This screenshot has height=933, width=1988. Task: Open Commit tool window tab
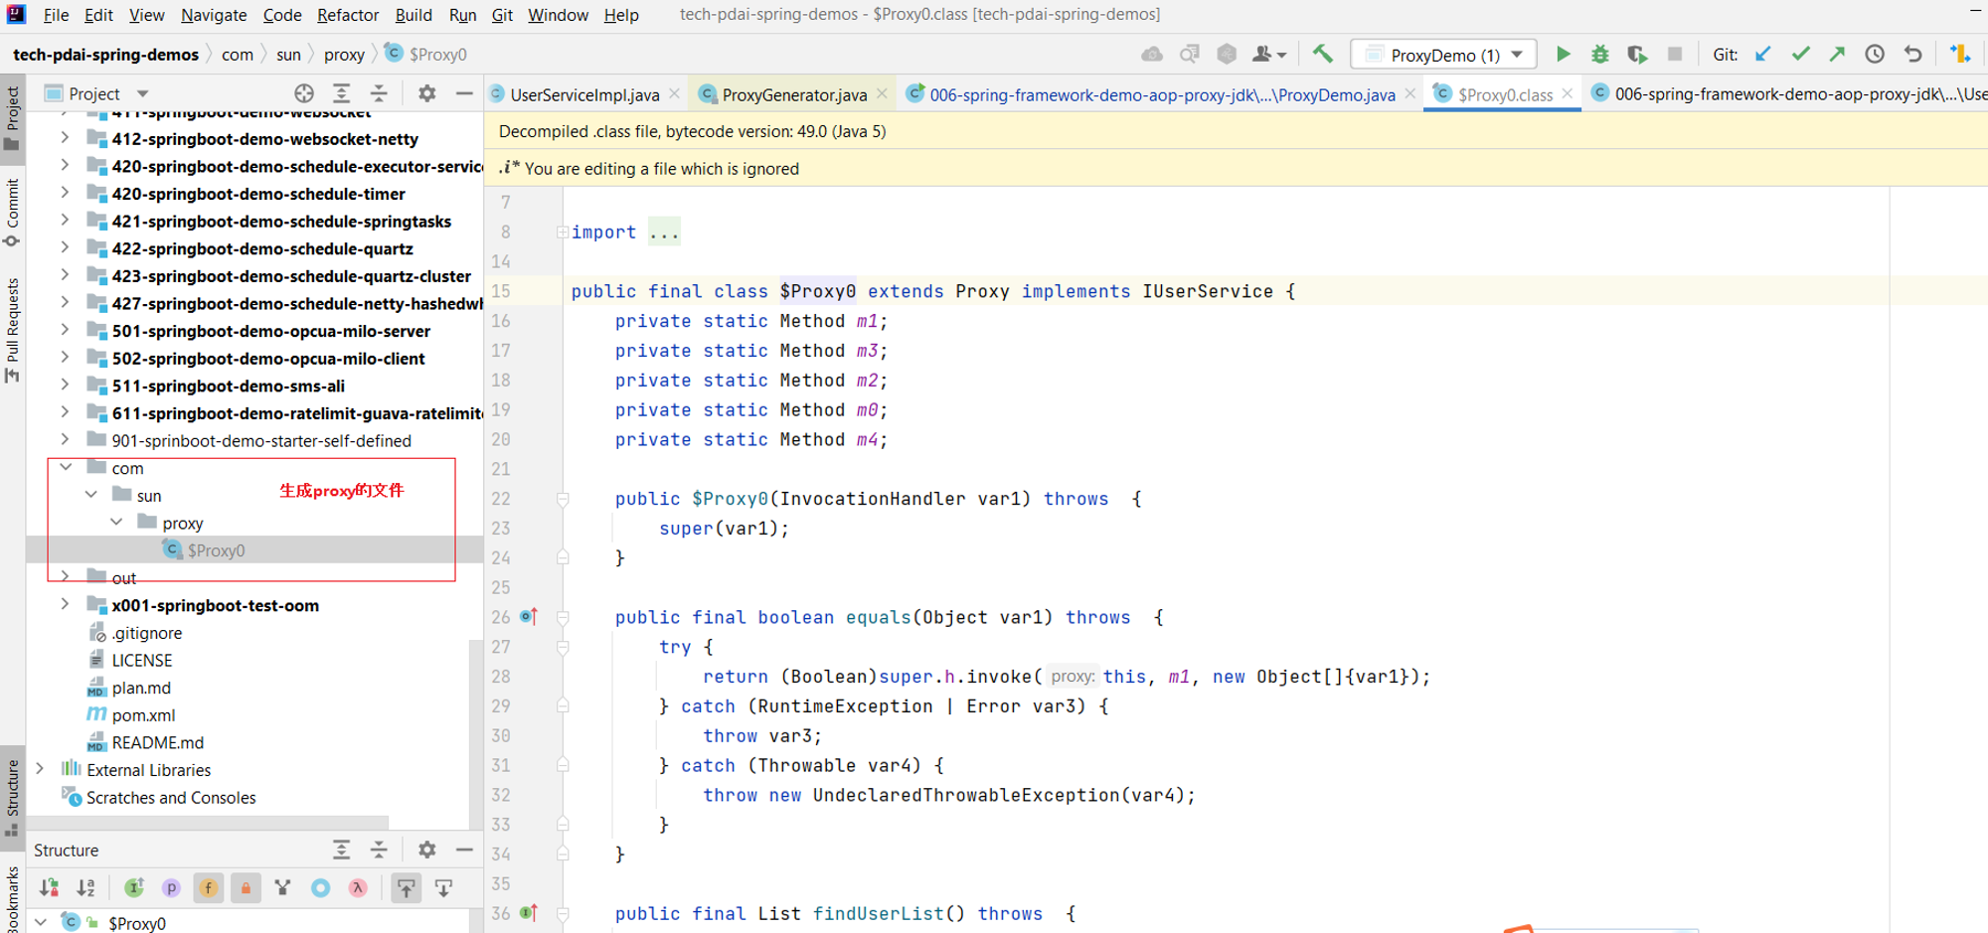(13, 212)
